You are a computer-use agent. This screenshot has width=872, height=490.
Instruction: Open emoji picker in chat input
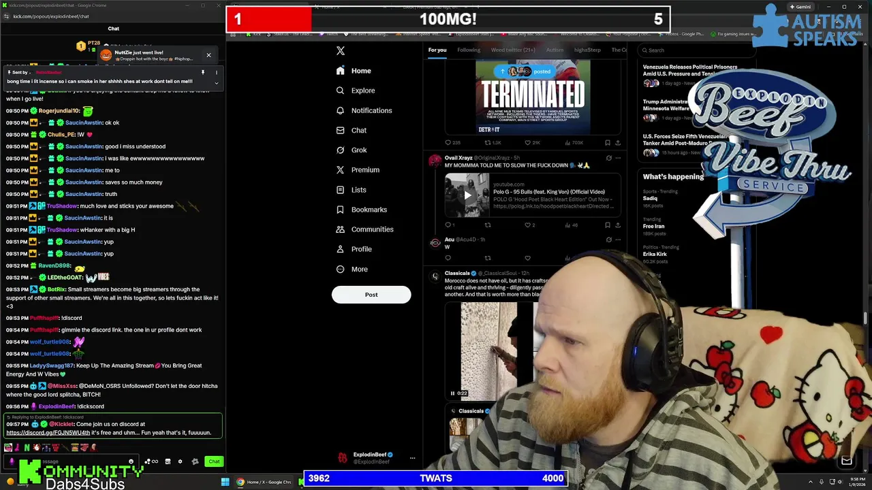131,461
